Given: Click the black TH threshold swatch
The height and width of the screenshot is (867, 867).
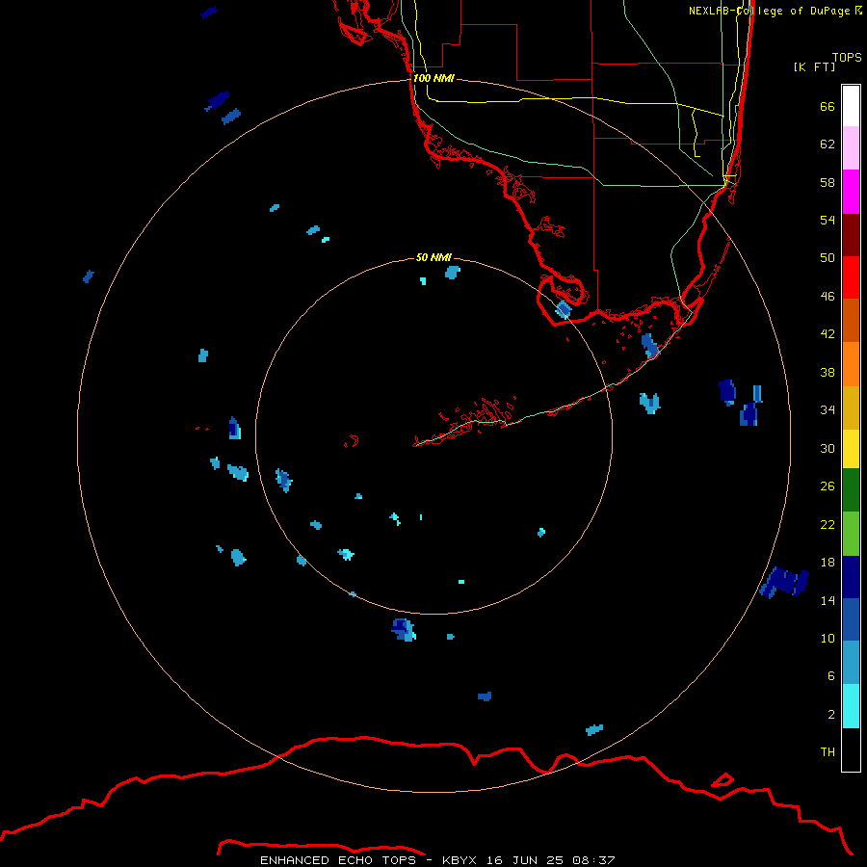Looking at the screenshot, I should pos(851,749).
